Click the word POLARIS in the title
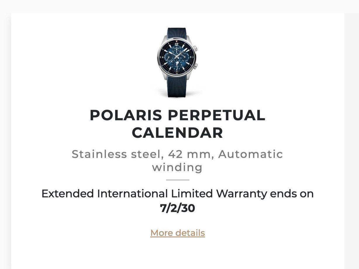Image resolution: width=359 pixels, height=269 pixels. 126,115
